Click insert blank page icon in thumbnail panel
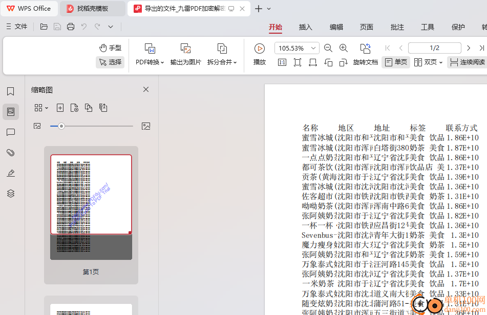The height and width of the screenshot is (315, 487). (60, 108)
